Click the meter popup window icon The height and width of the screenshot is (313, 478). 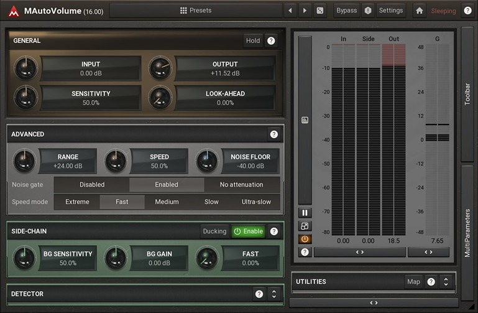point(305,226)
